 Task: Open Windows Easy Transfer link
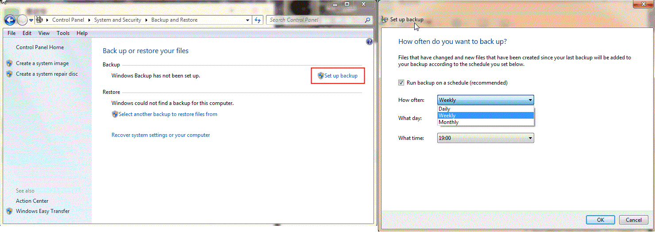[x=43, y=211]
